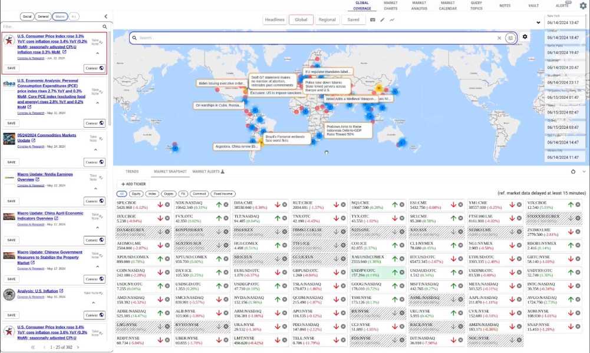Click the ADD TICKER button

pyautogui.click(x=134, y=184)
